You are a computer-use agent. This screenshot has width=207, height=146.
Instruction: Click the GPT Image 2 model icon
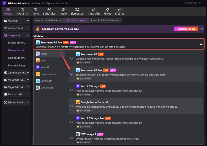pyautogui.click(x=78, y=134)
